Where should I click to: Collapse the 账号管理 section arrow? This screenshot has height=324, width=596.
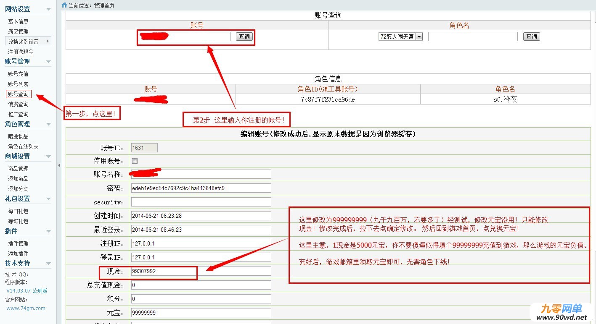48,62
